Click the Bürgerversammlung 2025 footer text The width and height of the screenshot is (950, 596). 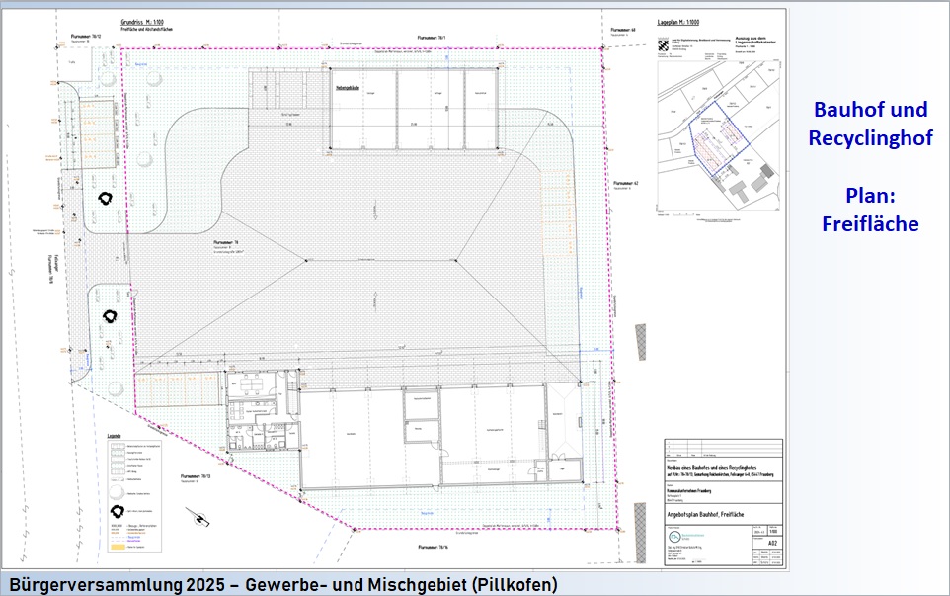coord(281,585)
